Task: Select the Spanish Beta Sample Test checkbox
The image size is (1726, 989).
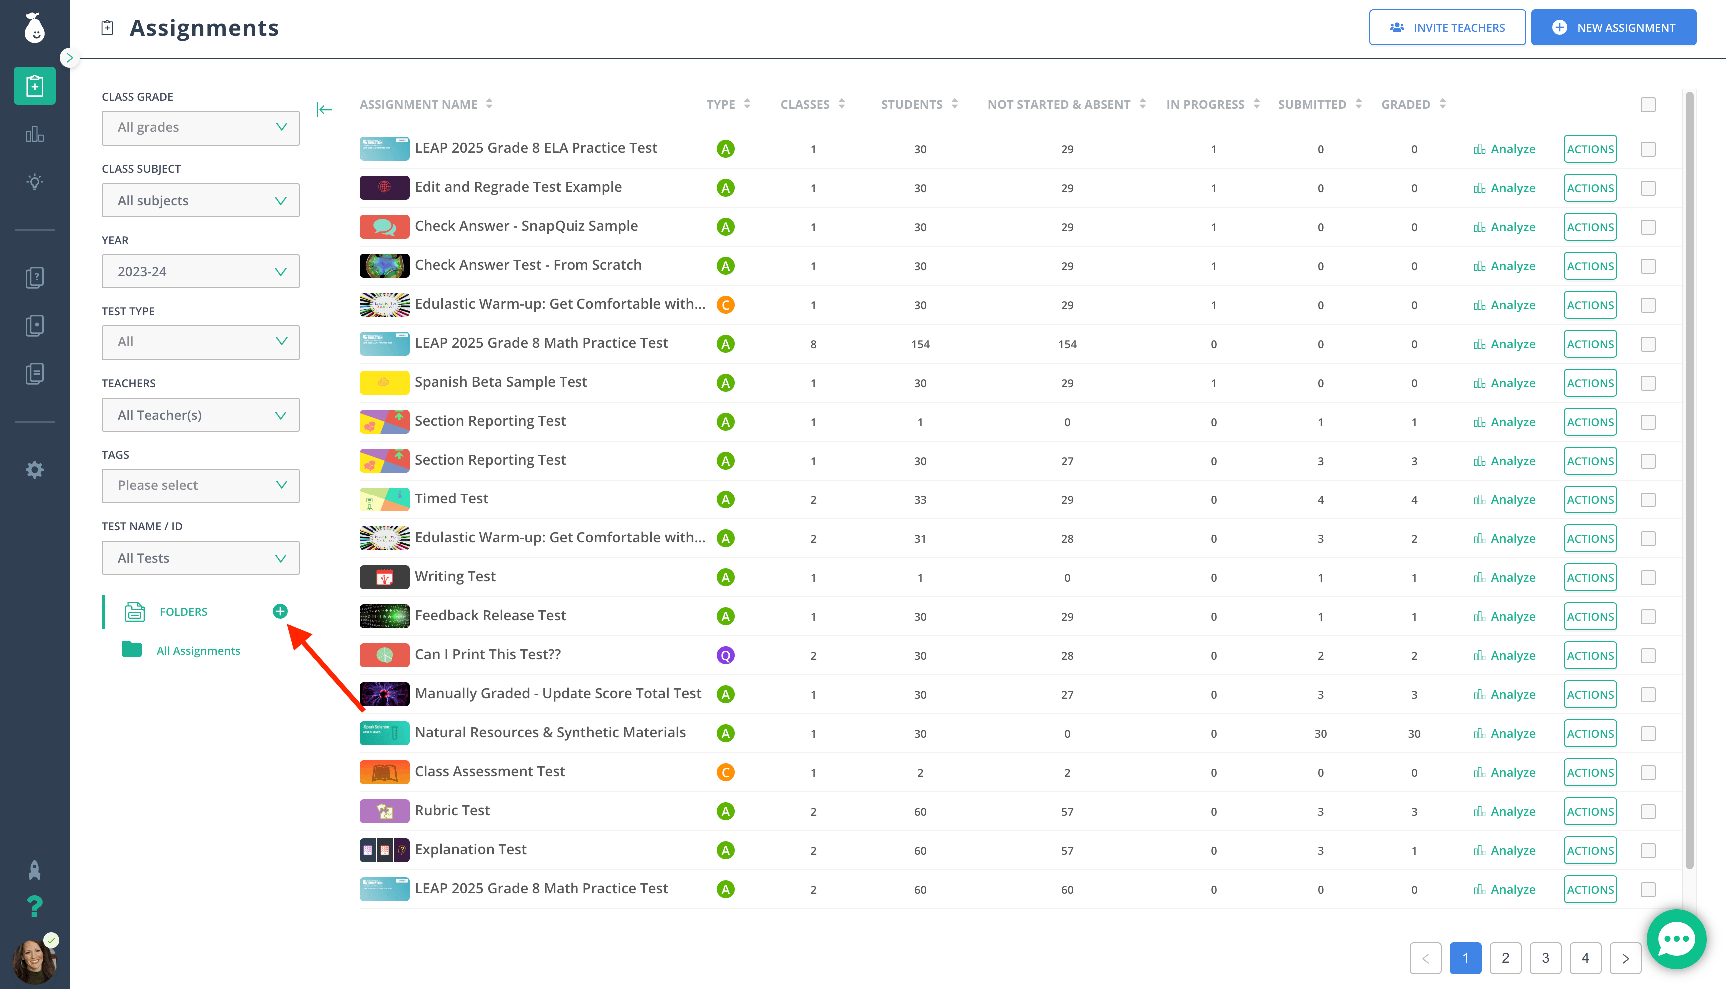Action: click(x=1647, y=383)
